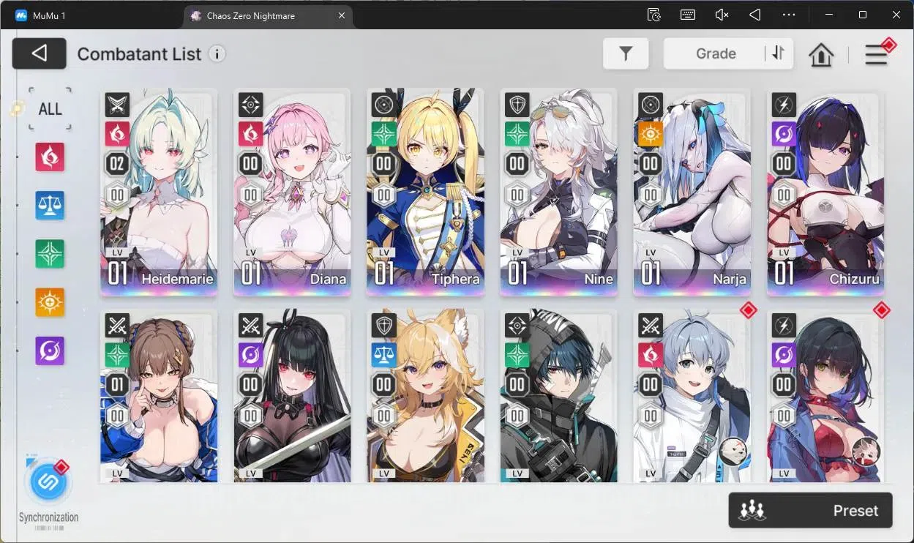
Task: Select Narja combatant card
Action: tap(692, 192)
